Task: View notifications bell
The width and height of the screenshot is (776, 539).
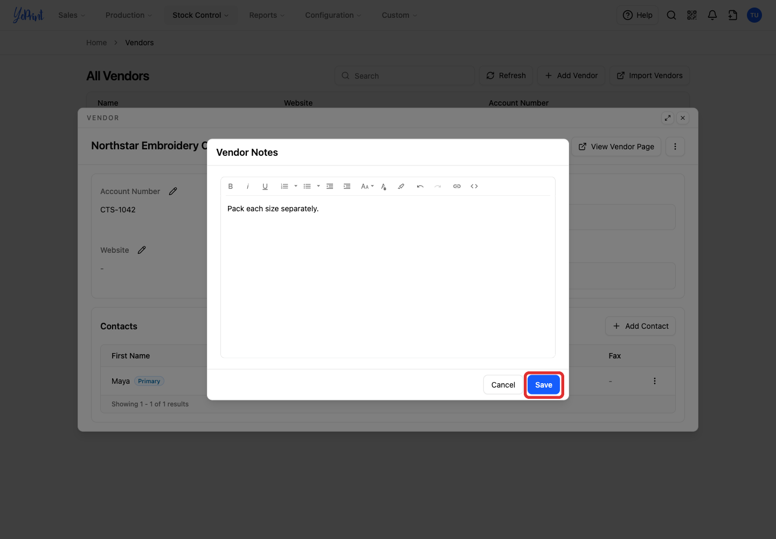Action: pyautogui.click(x=712, y=15)
